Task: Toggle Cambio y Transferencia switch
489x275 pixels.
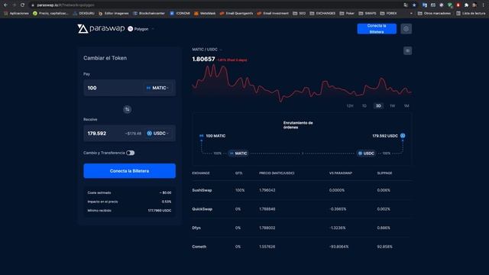Action: pos(131,153)
